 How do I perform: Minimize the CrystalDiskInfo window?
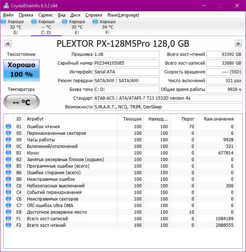[204, 5]
